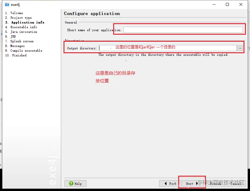Click the 'General' section label
Screen dimensions: 250x191
point(71,22)
